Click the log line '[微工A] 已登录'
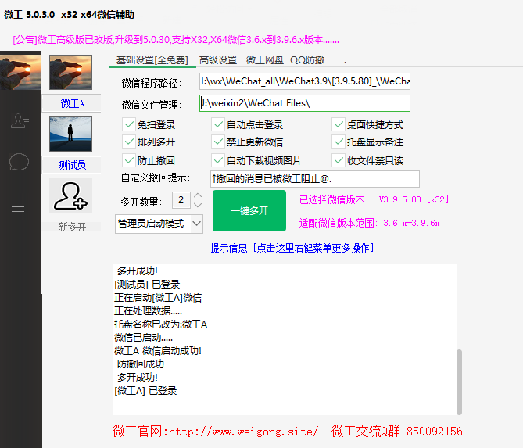The image size is (523, 448). (145, 391)
